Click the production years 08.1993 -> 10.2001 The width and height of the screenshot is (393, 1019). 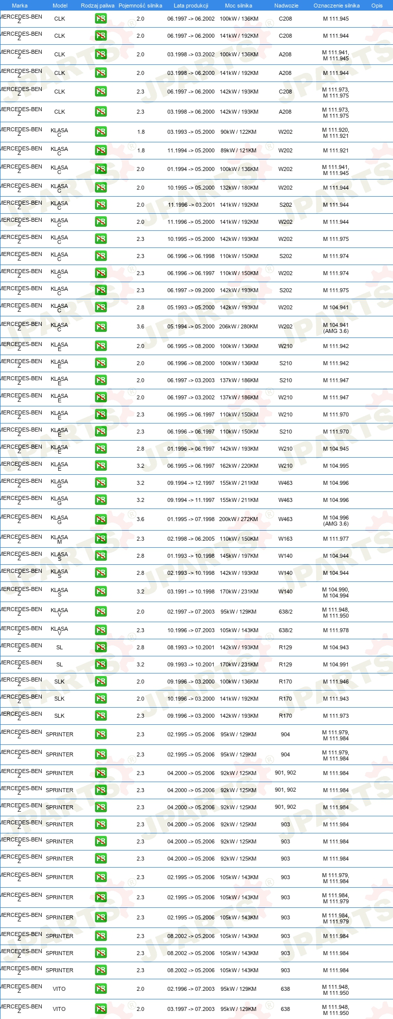tap(191, 647)
